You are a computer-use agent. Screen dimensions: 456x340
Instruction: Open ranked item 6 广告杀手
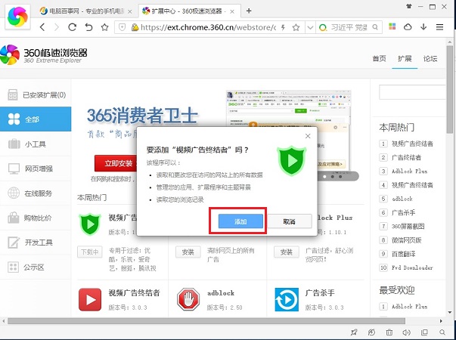coord(403,213)
